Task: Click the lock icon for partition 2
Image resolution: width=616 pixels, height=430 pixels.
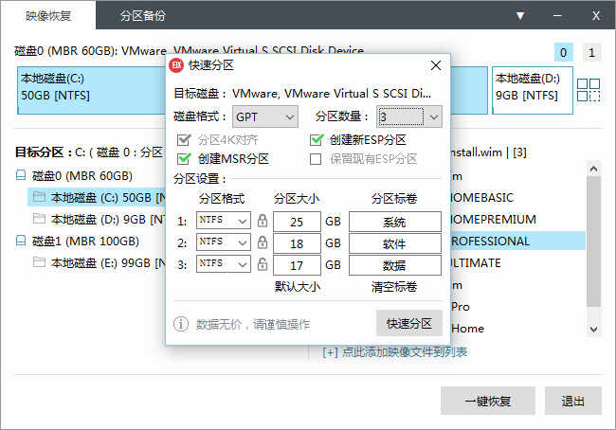Action: coord(263,242)
